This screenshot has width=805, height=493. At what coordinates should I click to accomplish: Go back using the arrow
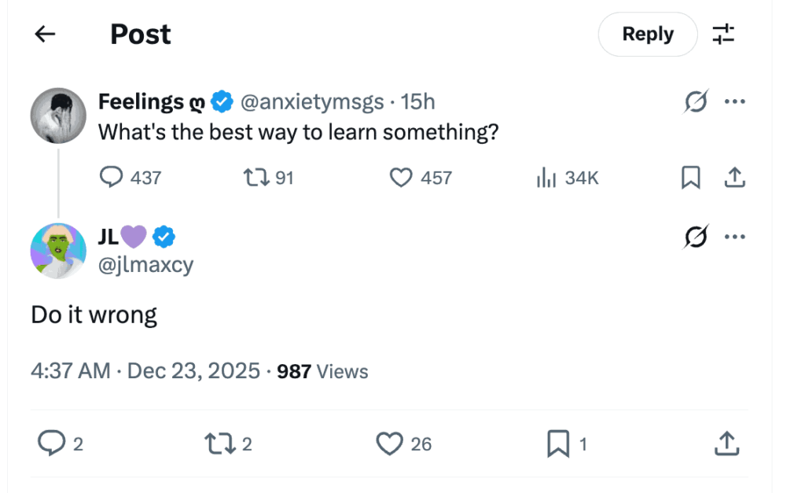44,34
